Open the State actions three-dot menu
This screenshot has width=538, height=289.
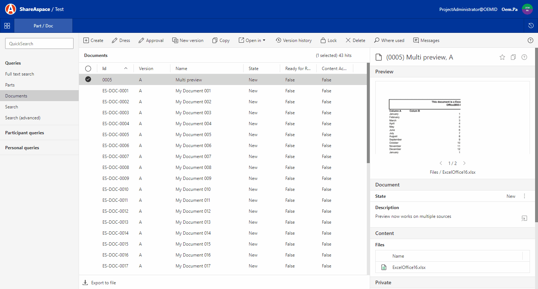click(x=524, y=196)
